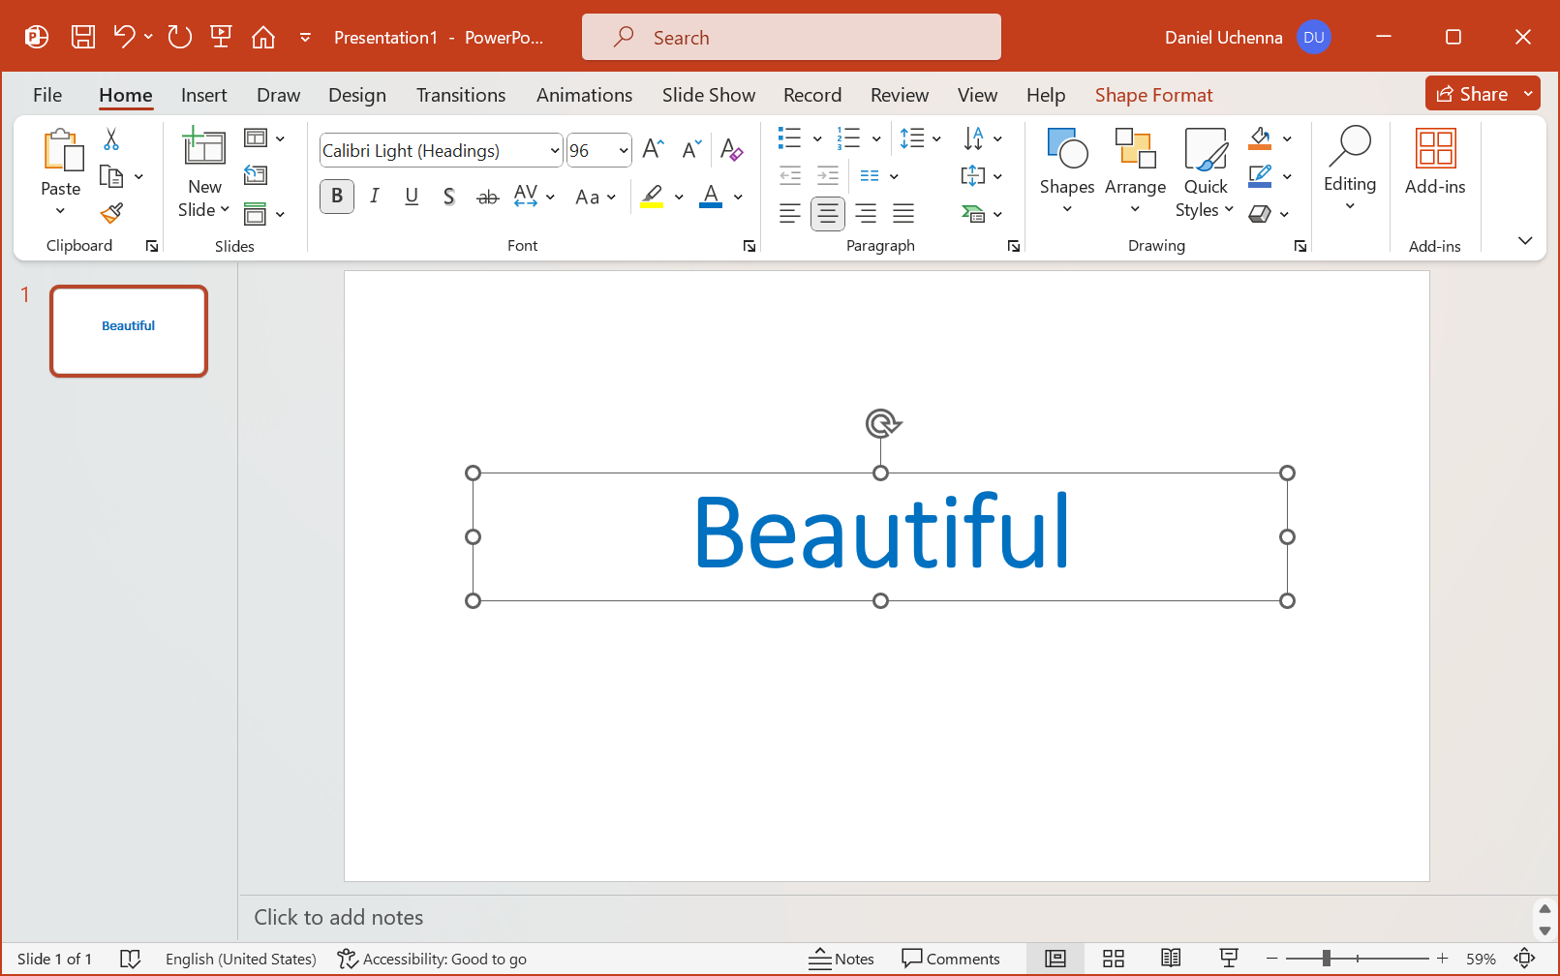The height and width of the screenshot is (976, 1560).
Task: Click the Clear All Formatting icon
Action: coord(731,150)
